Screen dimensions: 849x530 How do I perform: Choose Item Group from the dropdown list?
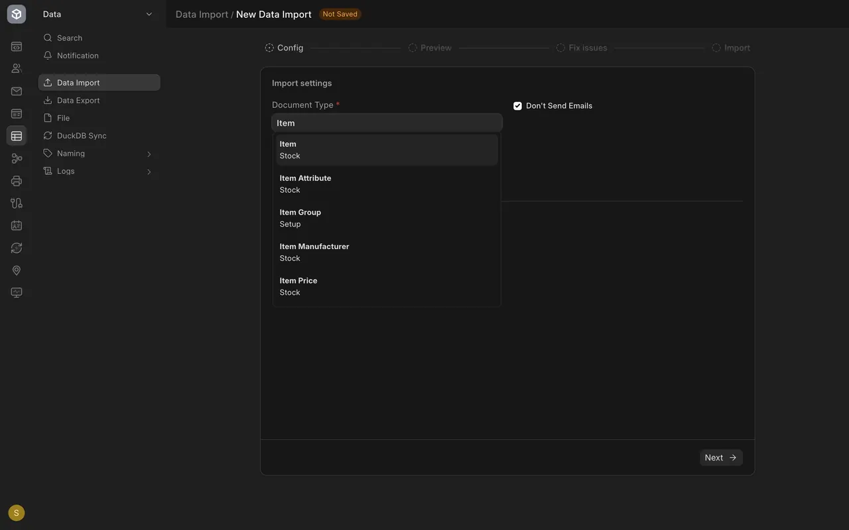click(387, 218)
